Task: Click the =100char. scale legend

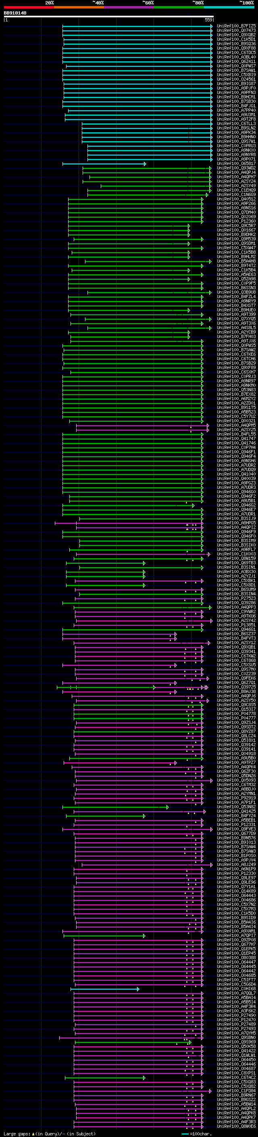Action: 198,1133
